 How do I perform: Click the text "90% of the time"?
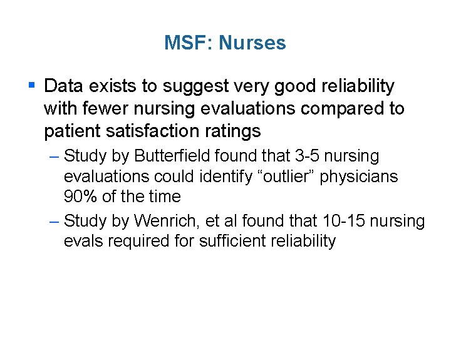point(122,197)
